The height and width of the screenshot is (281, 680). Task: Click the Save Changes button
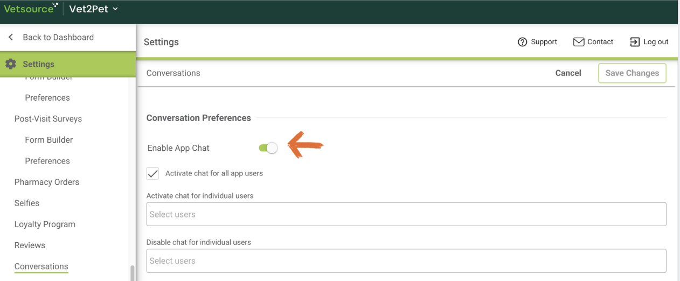[x=632, y=73]
